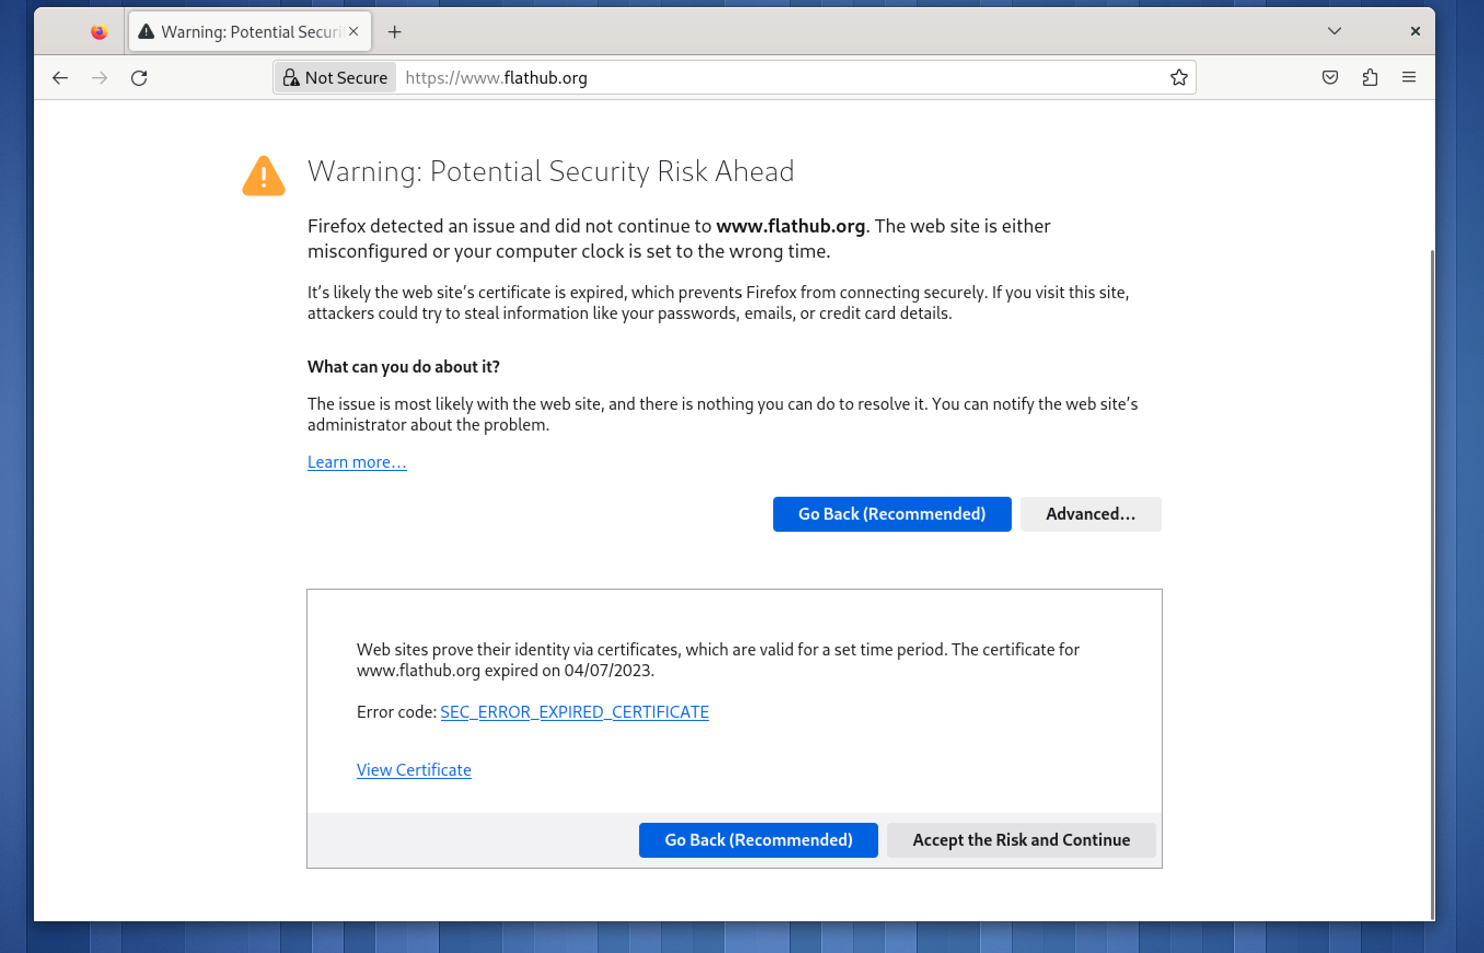Open the Save to Pocket icon

point(1330,77)
